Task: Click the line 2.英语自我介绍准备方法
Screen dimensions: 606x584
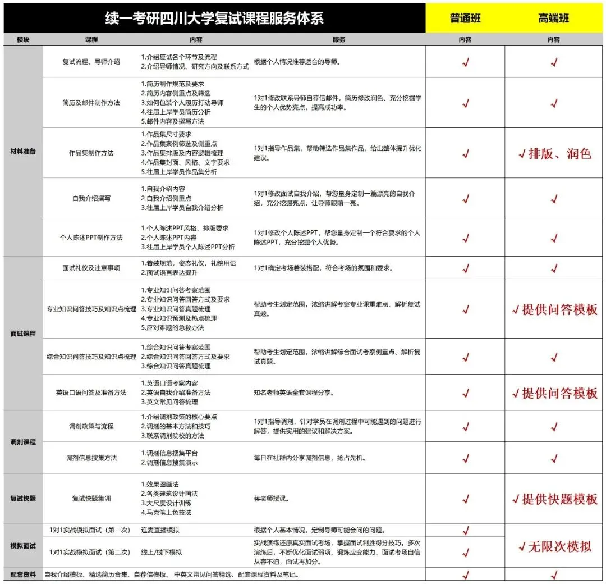Action: click(176, 393)
